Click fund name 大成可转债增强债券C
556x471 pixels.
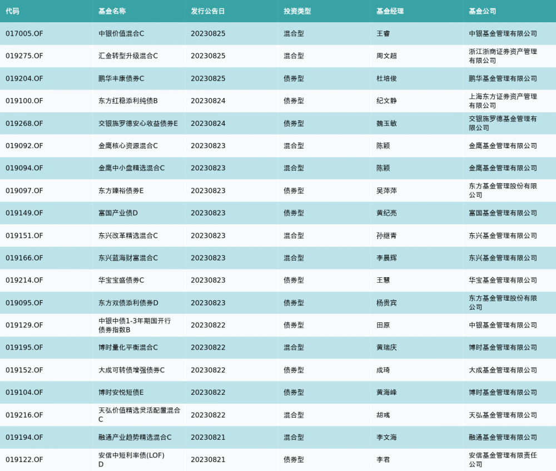pyautogui.click(x=132, y=370)
